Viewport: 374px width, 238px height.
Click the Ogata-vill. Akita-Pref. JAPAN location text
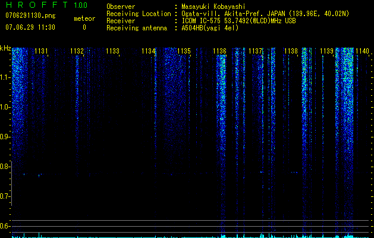pyautogui.click(x=265, y=14)
